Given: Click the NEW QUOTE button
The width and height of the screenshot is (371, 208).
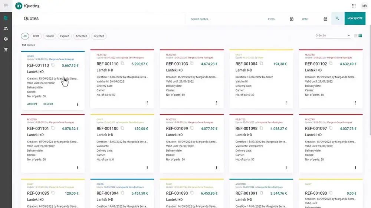Looking at the screenshot, I should (x=355, y=18).
